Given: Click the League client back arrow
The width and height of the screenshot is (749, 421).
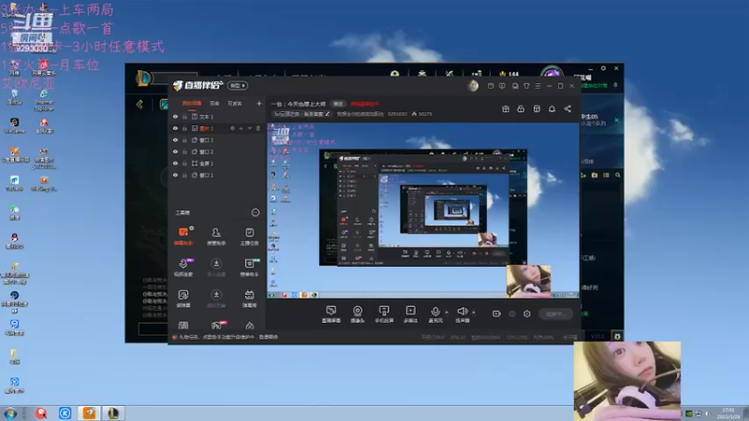Looking at the screenshot, I should [x=140, y=104].
